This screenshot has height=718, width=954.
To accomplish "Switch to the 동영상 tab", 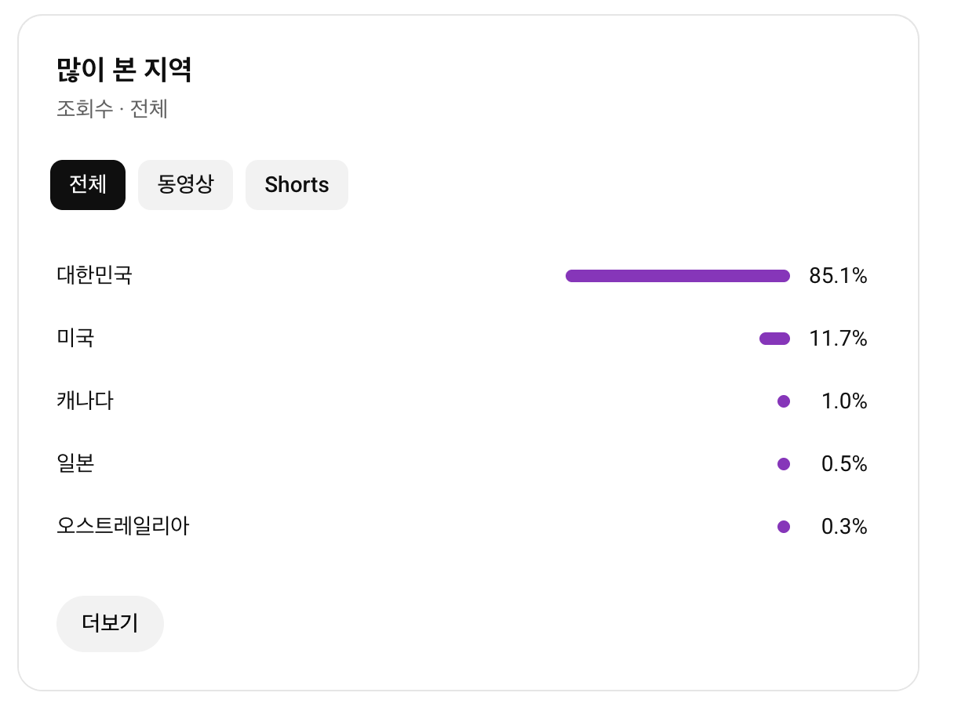I will coord(185,185).
